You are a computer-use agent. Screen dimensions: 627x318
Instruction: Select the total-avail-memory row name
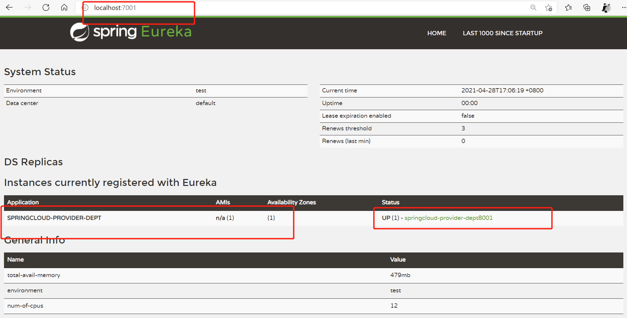click(34, 275)
